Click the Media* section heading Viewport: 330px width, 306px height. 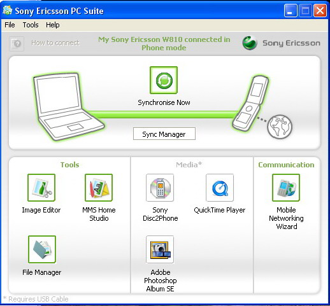189,165
